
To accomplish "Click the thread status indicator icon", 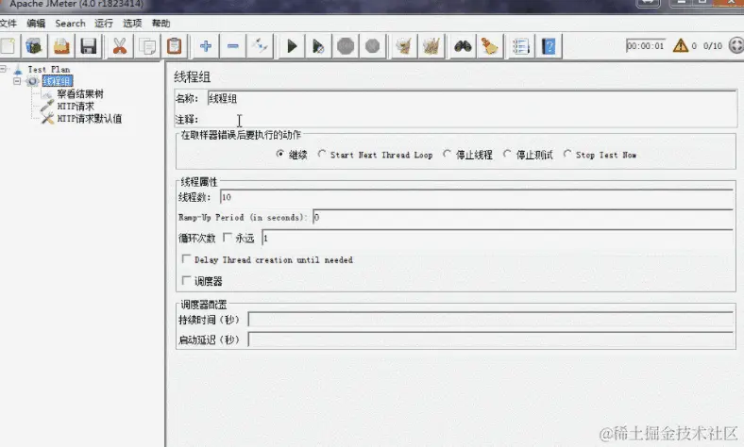I will click(x=736, y=45).
